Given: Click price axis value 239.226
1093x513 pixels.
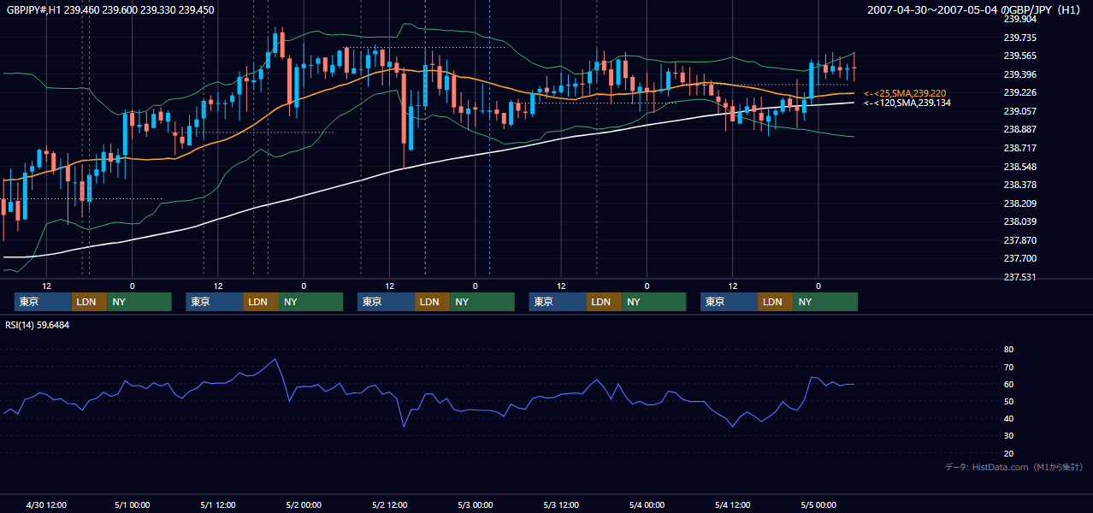Looking at the screenshot, I should pyautogui.click(x=1020, y=92).
